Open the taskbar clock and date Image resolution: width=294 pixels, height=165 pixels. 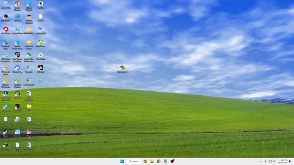click(x=283, y=161)
